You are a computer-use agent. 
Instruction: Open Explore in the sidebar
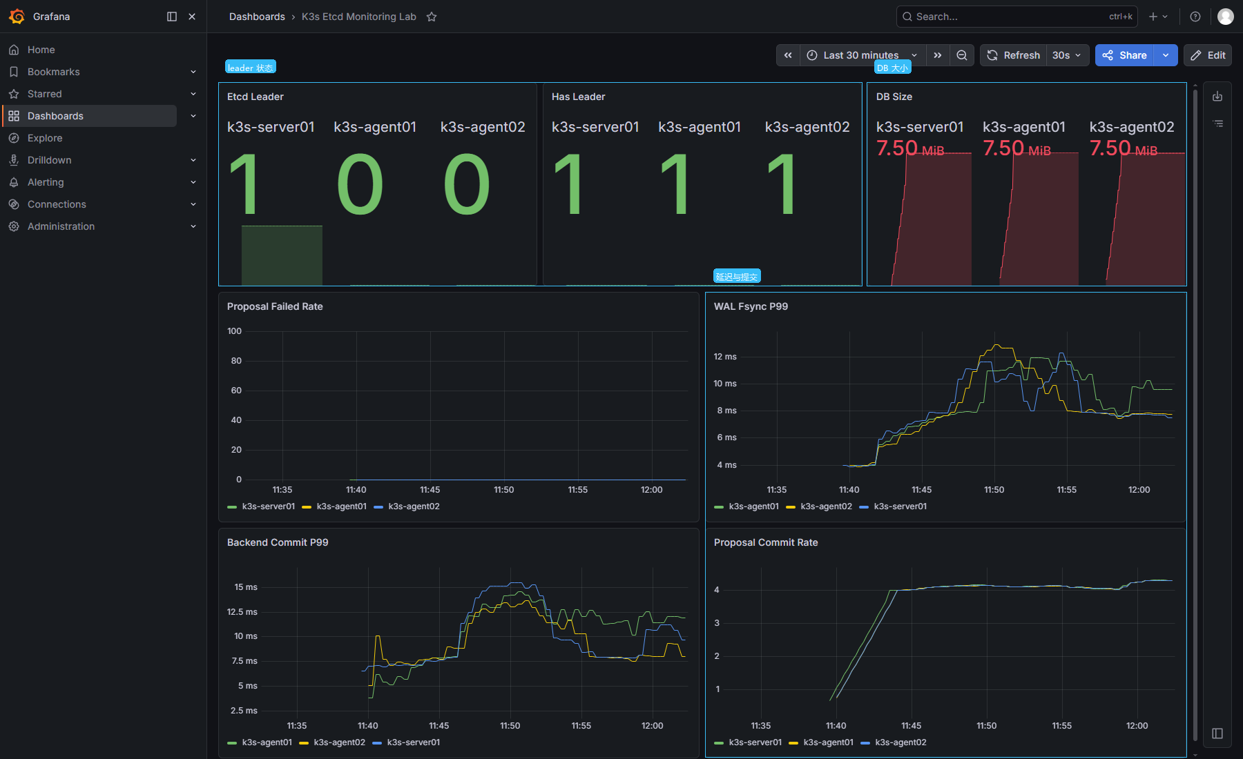(x=45, y=138)
